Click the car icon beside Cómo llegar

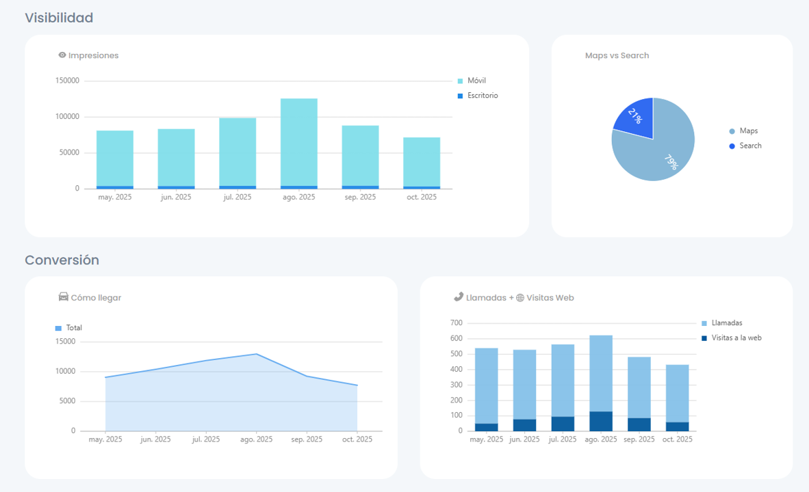point(63,297)
